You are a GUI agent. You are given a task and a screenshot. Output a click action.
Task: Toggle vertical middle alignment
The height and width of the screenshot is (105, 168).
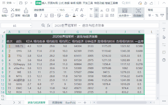click(x=96, y=10)
